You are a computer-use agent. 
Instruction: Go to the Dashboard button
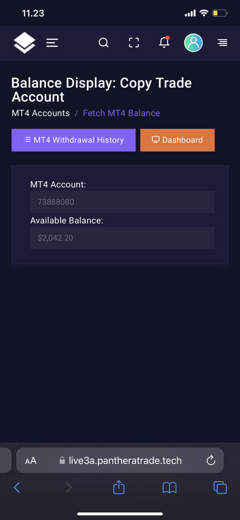pos(178,140)
